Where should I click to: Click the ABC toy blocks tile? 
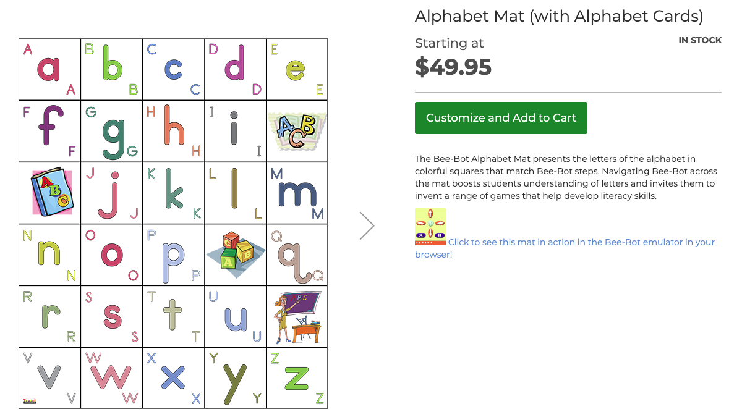[x=235, y=255]
